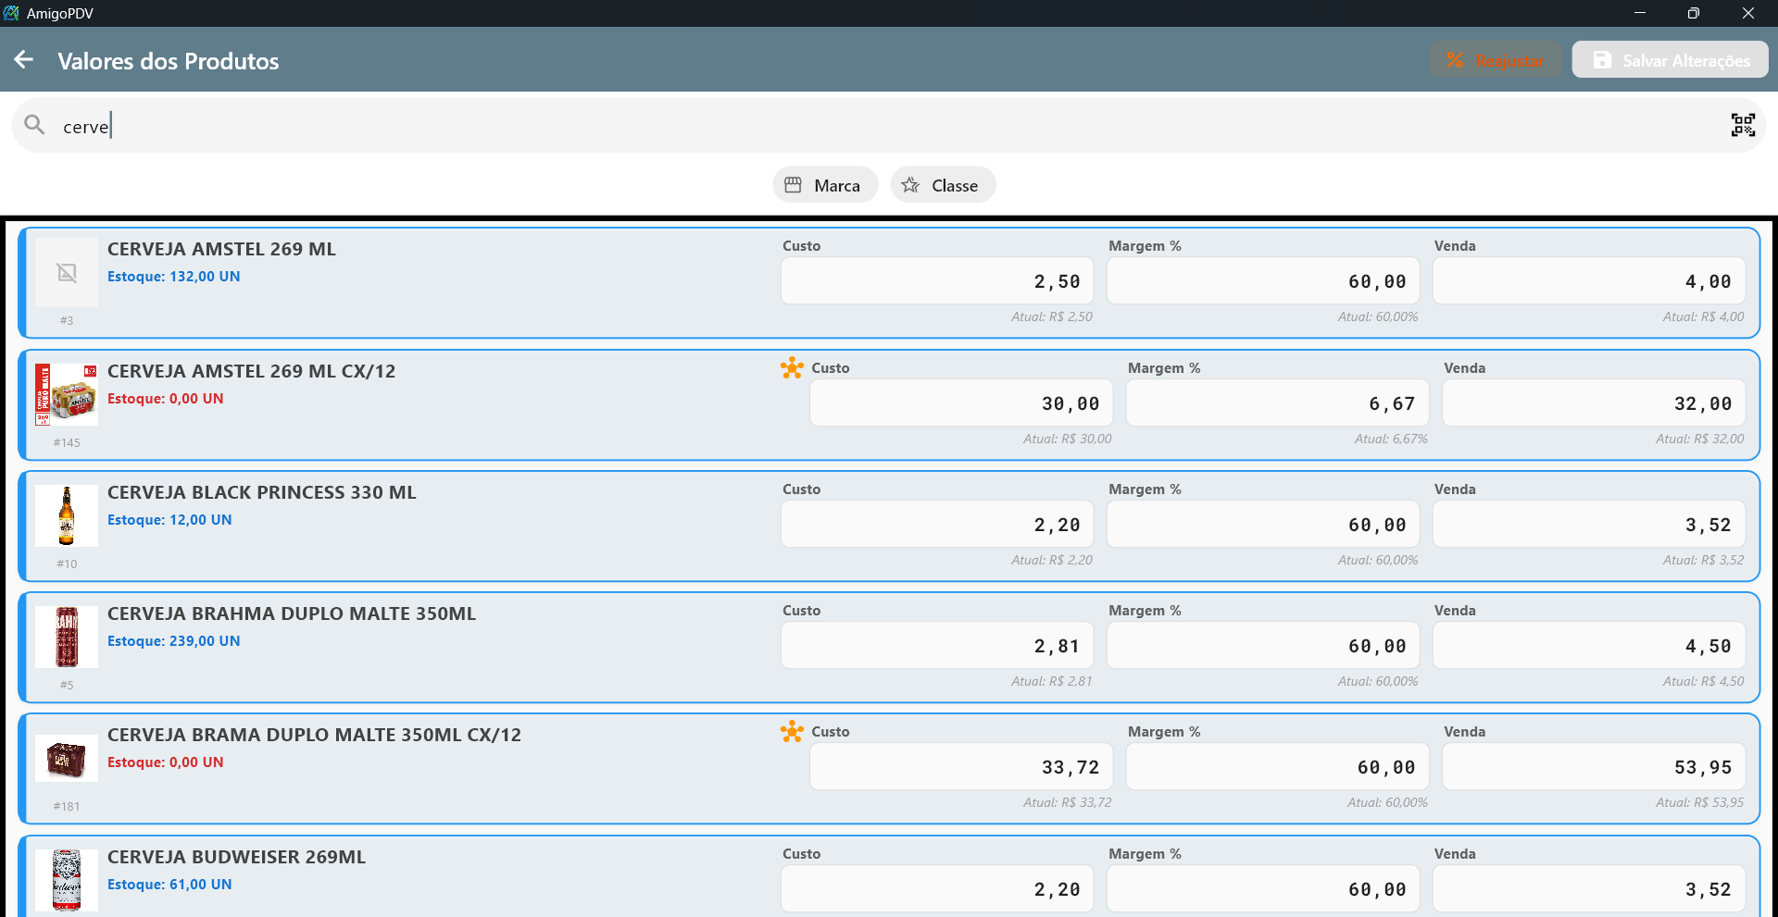1778x917 pixels.
Task: Click 'Estoque: 12,00 UN' stock text
Action: 169,520
